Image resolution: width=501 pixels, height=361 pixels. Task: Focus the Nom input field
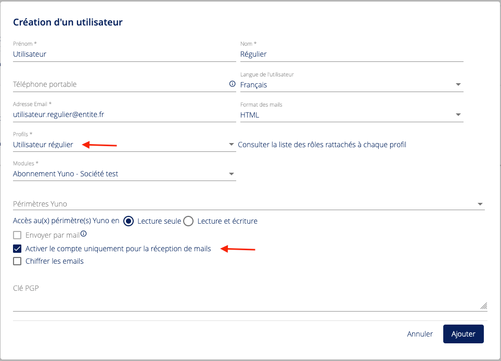pyautogui.click(x=351, y=54)
